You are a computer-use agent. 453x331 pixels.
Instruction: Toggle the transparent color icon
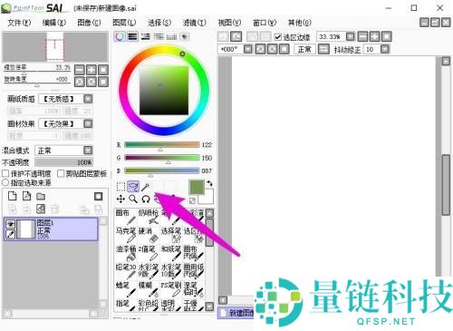(x=192, y=200)
